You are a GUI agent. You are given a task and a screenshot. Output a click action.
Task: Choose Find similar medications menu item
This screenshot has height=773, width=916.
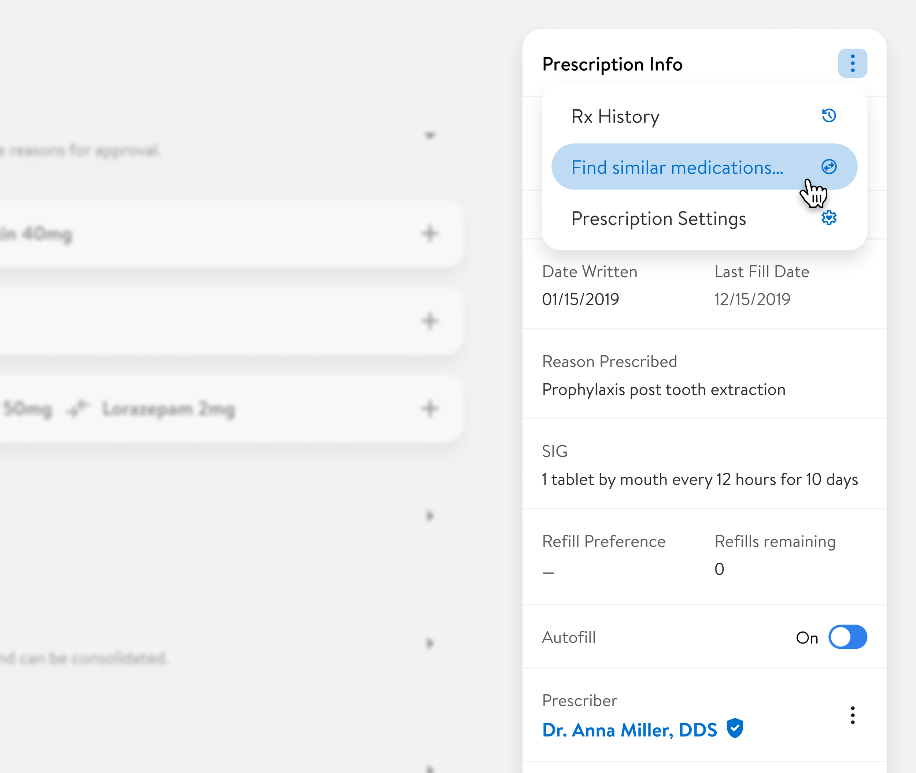coord(676,168)
